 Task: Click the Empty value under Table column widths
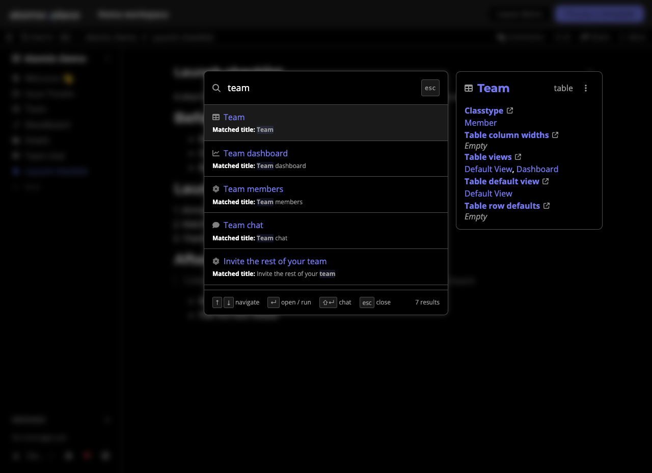[476, 146]
